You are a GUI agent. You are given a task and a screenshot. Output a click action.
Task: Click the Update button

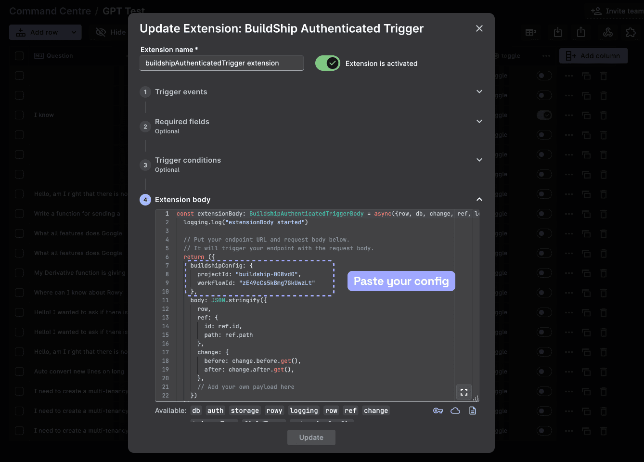tap(311, 437)
